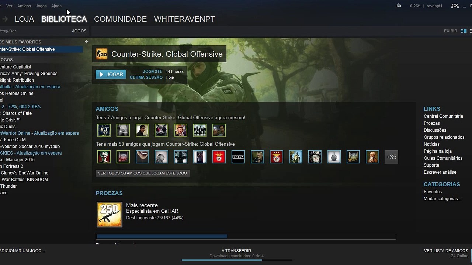Show the +35 more friends tile
472x265 pixels.
(x=391, y=157)
